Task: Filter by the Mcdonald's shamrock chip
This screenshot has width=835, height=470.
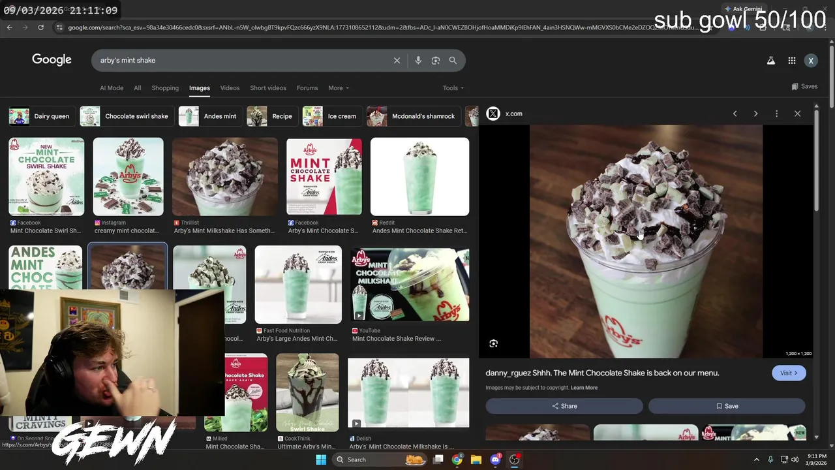Action: [413, 116]
